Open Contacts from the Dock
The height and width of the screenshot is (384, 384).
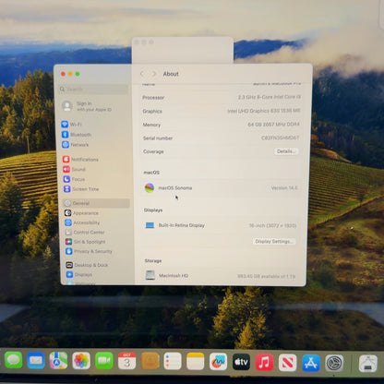(x=150, y=361)
